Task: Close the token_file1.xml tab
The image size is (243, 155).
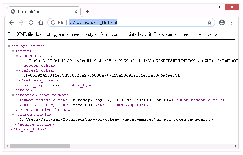Action: click(x=76, y=12)
